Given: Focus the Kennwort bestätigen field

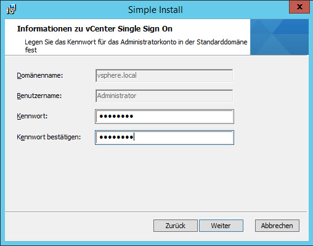Looking at the screenshot, I should click(x=165, y=137).
